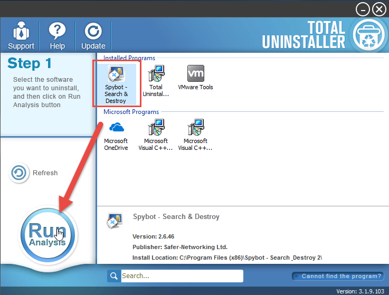Click the Installed Programs section header
This screenshot has width=389, height=295.
tap(129, 58)
